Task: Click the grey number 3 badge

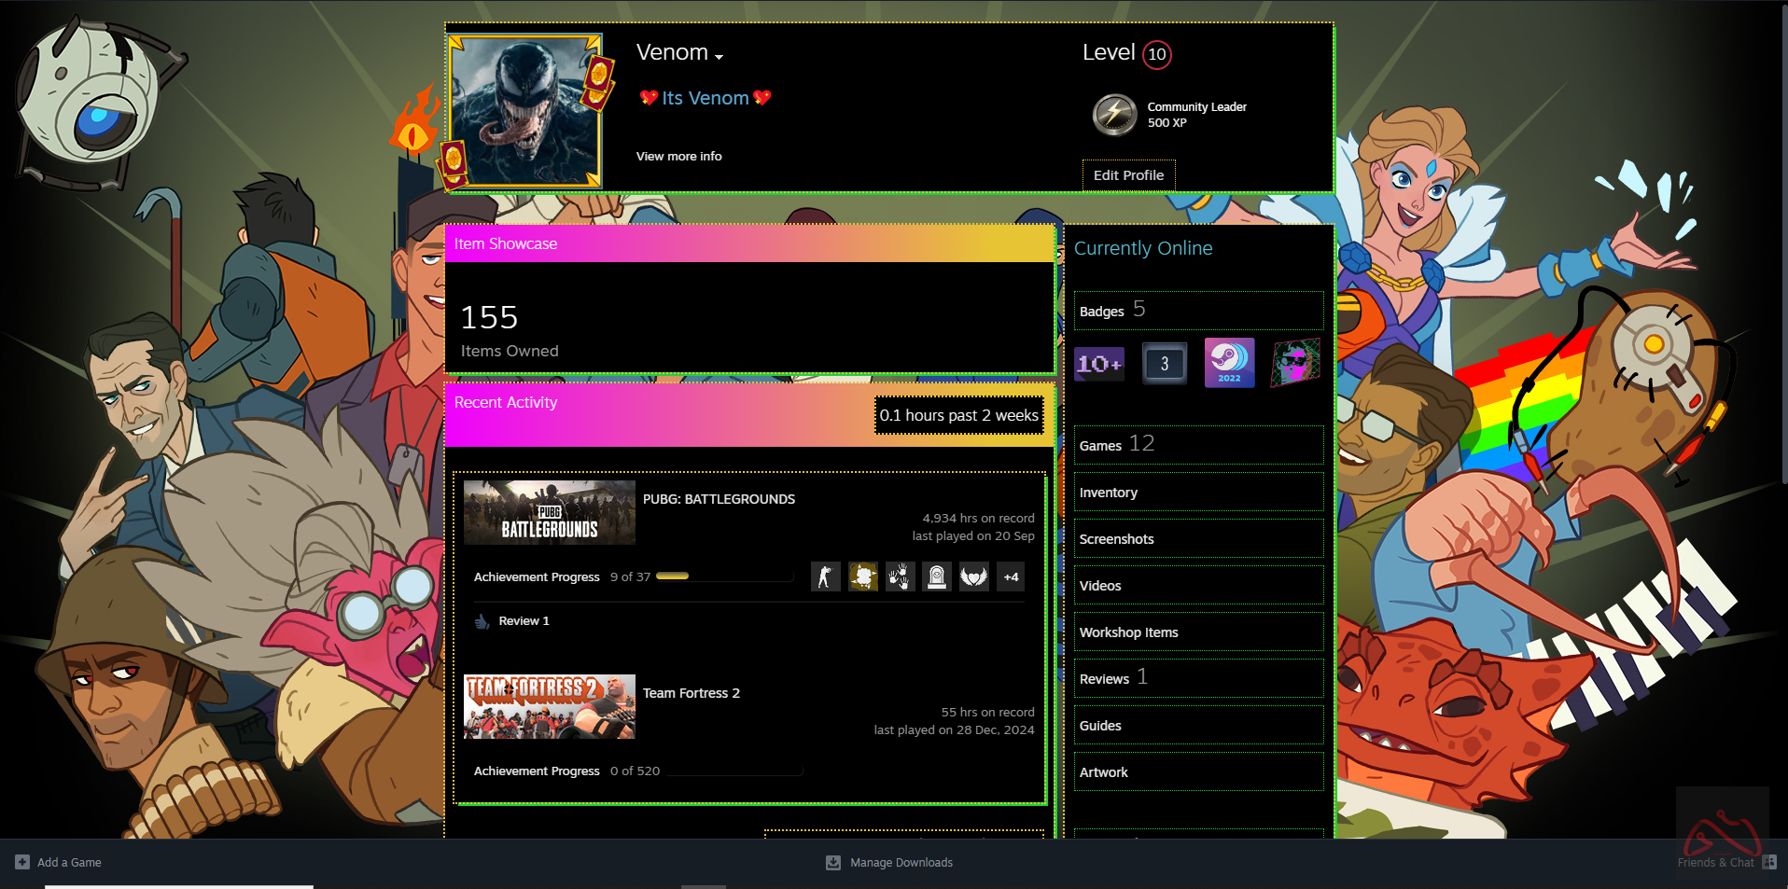Action: (x=1164, y=364)
